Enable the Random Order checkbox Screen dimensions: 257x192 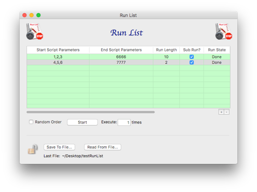[31, 122]
